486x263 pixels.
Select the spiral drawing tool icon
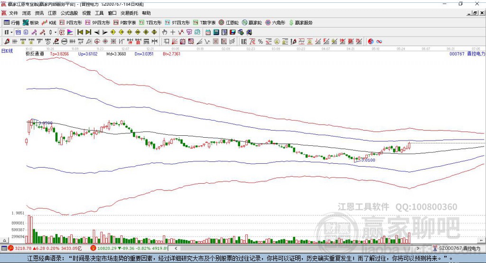click(x=48, y=42)
